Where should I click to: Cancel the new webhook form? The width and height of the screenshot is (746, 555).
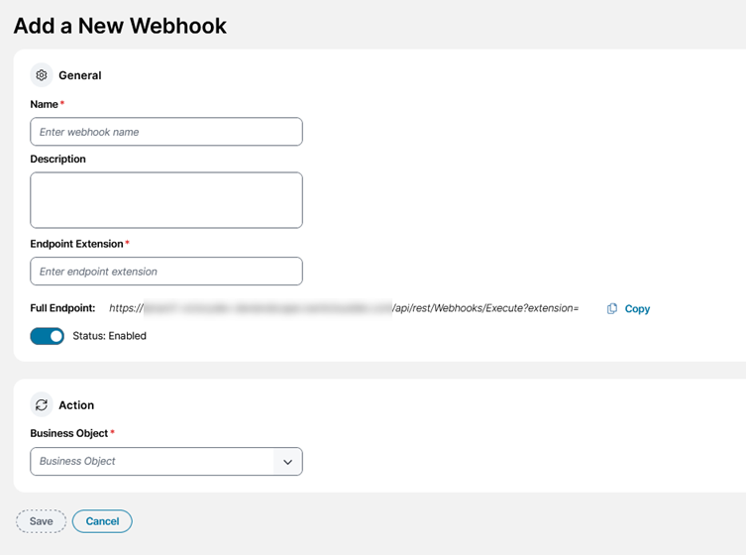[102, 521]
